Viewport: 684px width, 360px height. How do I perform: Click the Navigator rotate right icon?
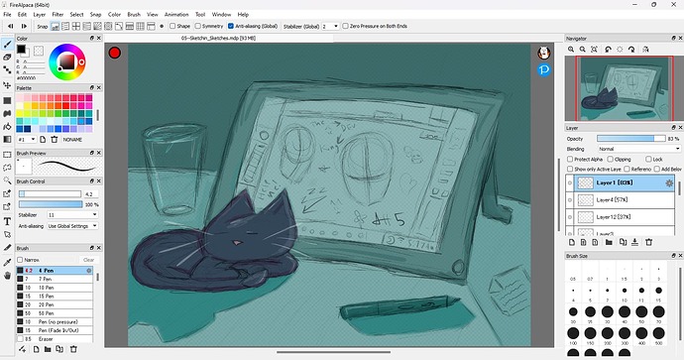631,50
